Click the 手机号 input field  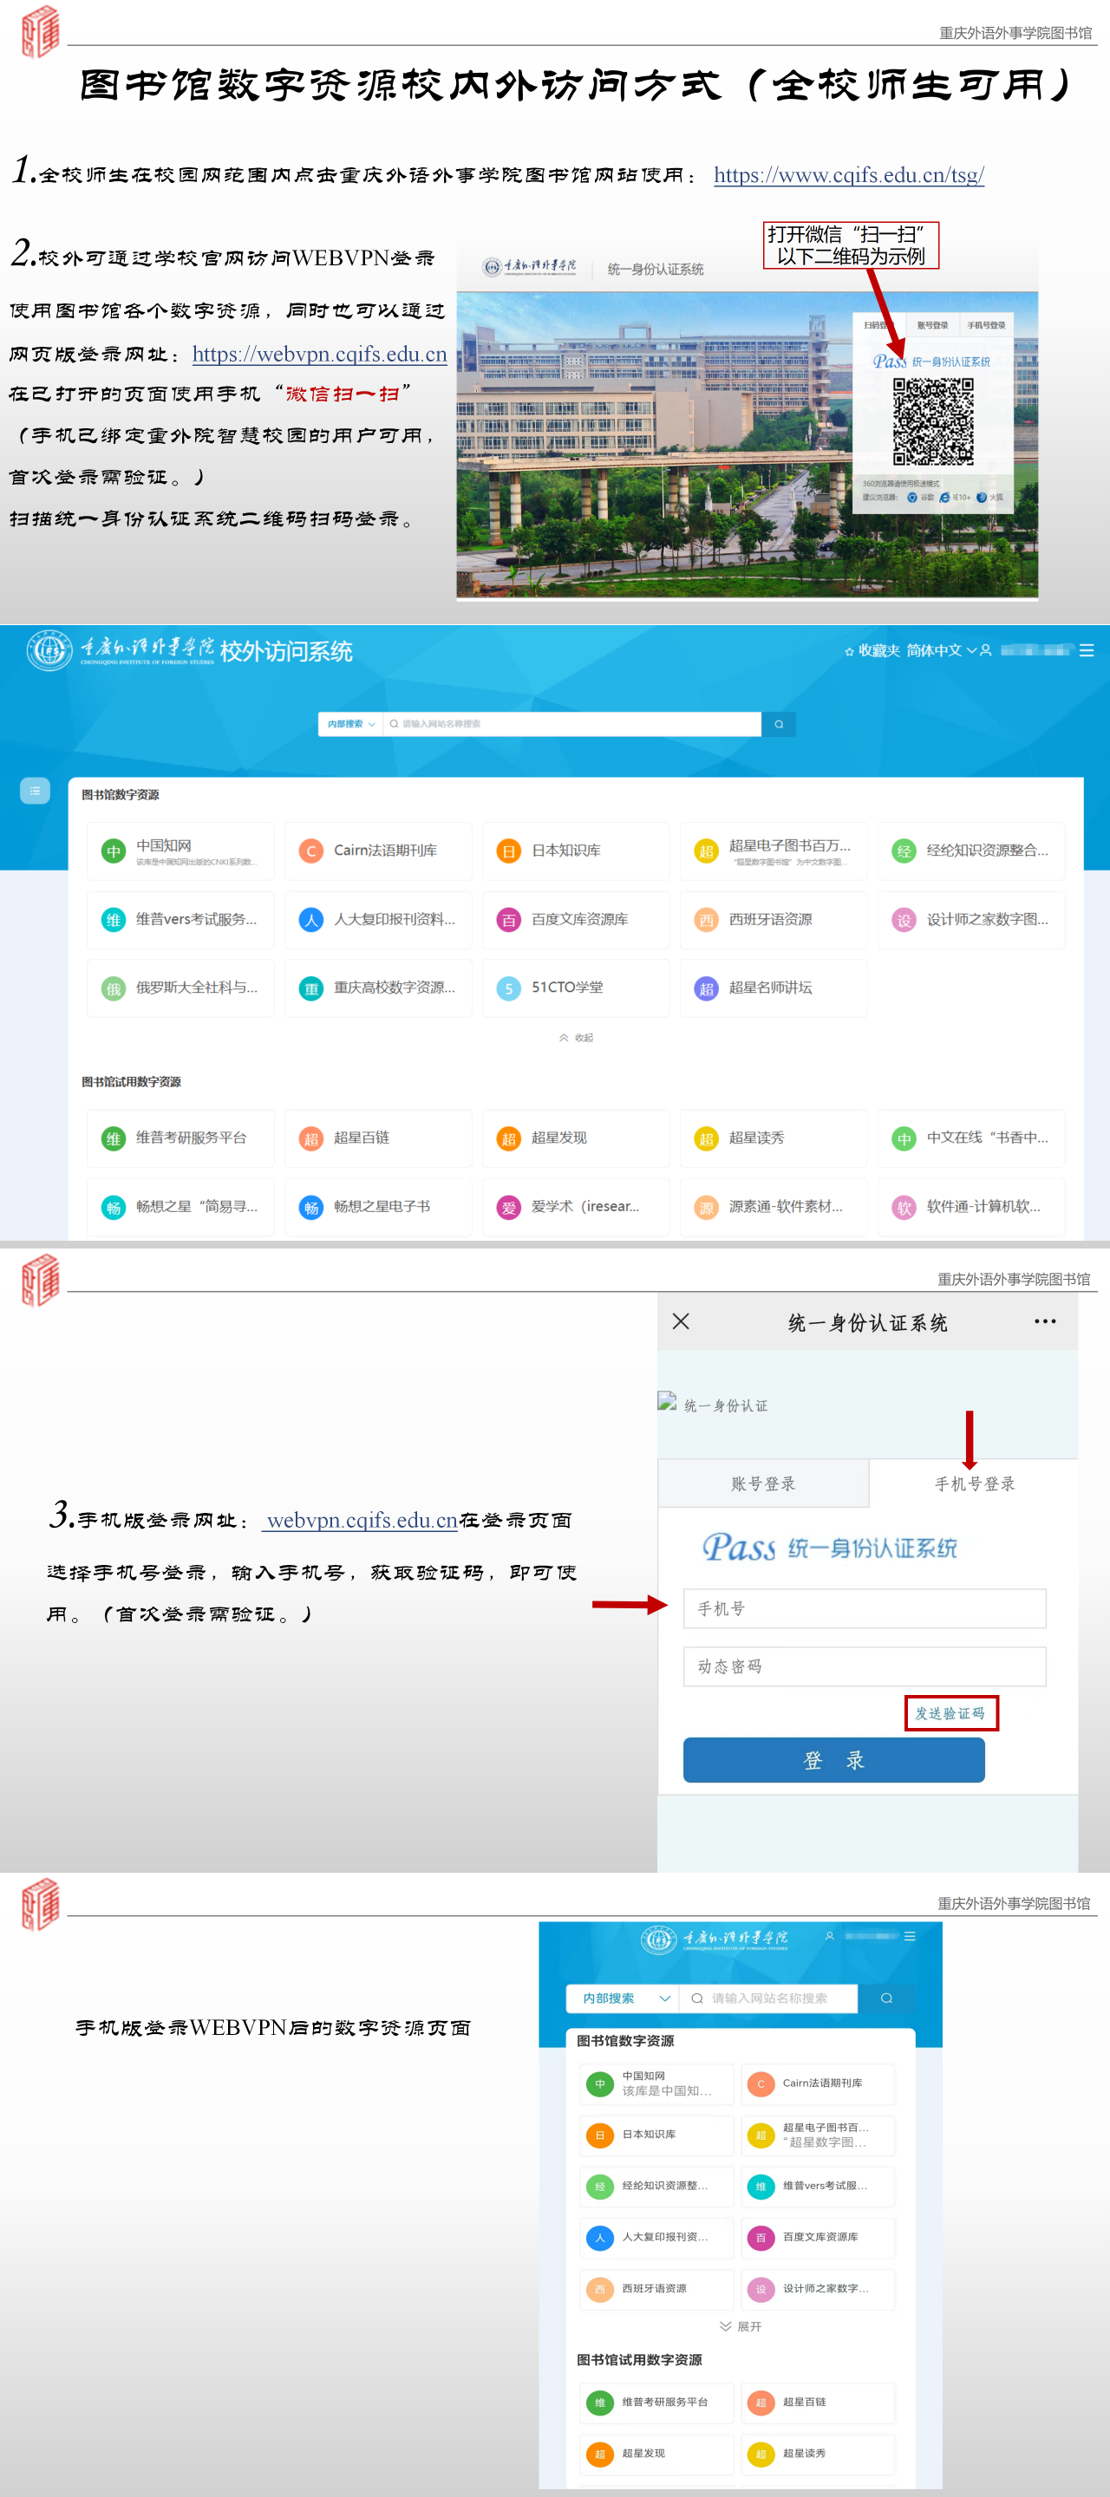coord(865,1609)
